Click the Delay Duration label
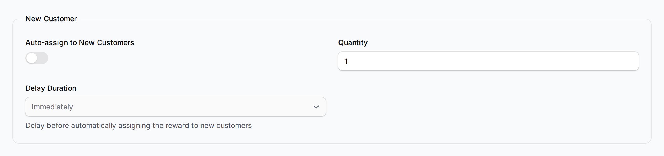Image resolution: width=664 pixels, height=156 pixels. 51,88
